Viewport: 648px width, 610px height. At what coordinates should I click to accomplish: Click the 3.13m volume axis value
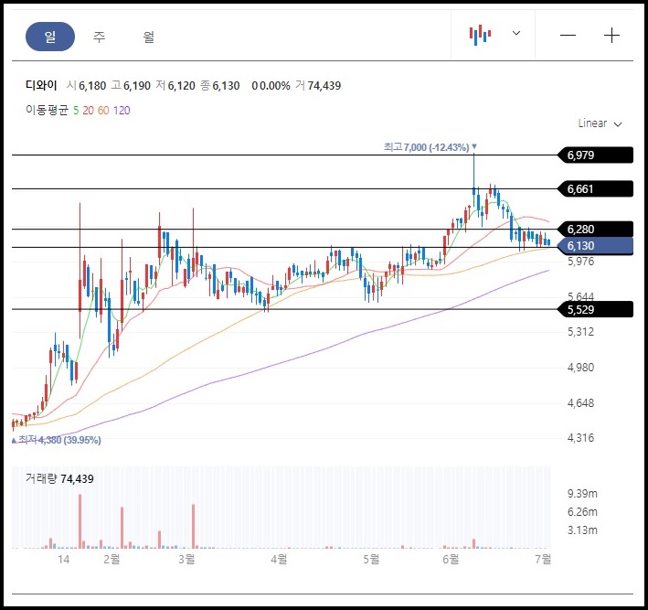(x=582, y=530)
